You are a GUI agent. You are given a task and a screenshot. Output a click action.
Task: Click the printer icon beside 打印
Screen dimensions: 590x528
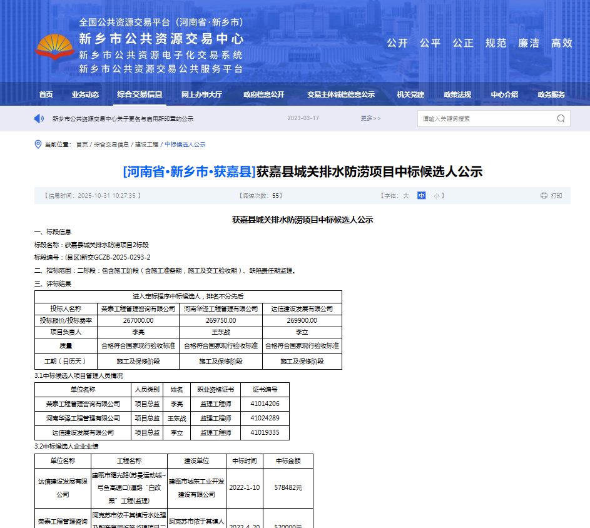(544, 196)
